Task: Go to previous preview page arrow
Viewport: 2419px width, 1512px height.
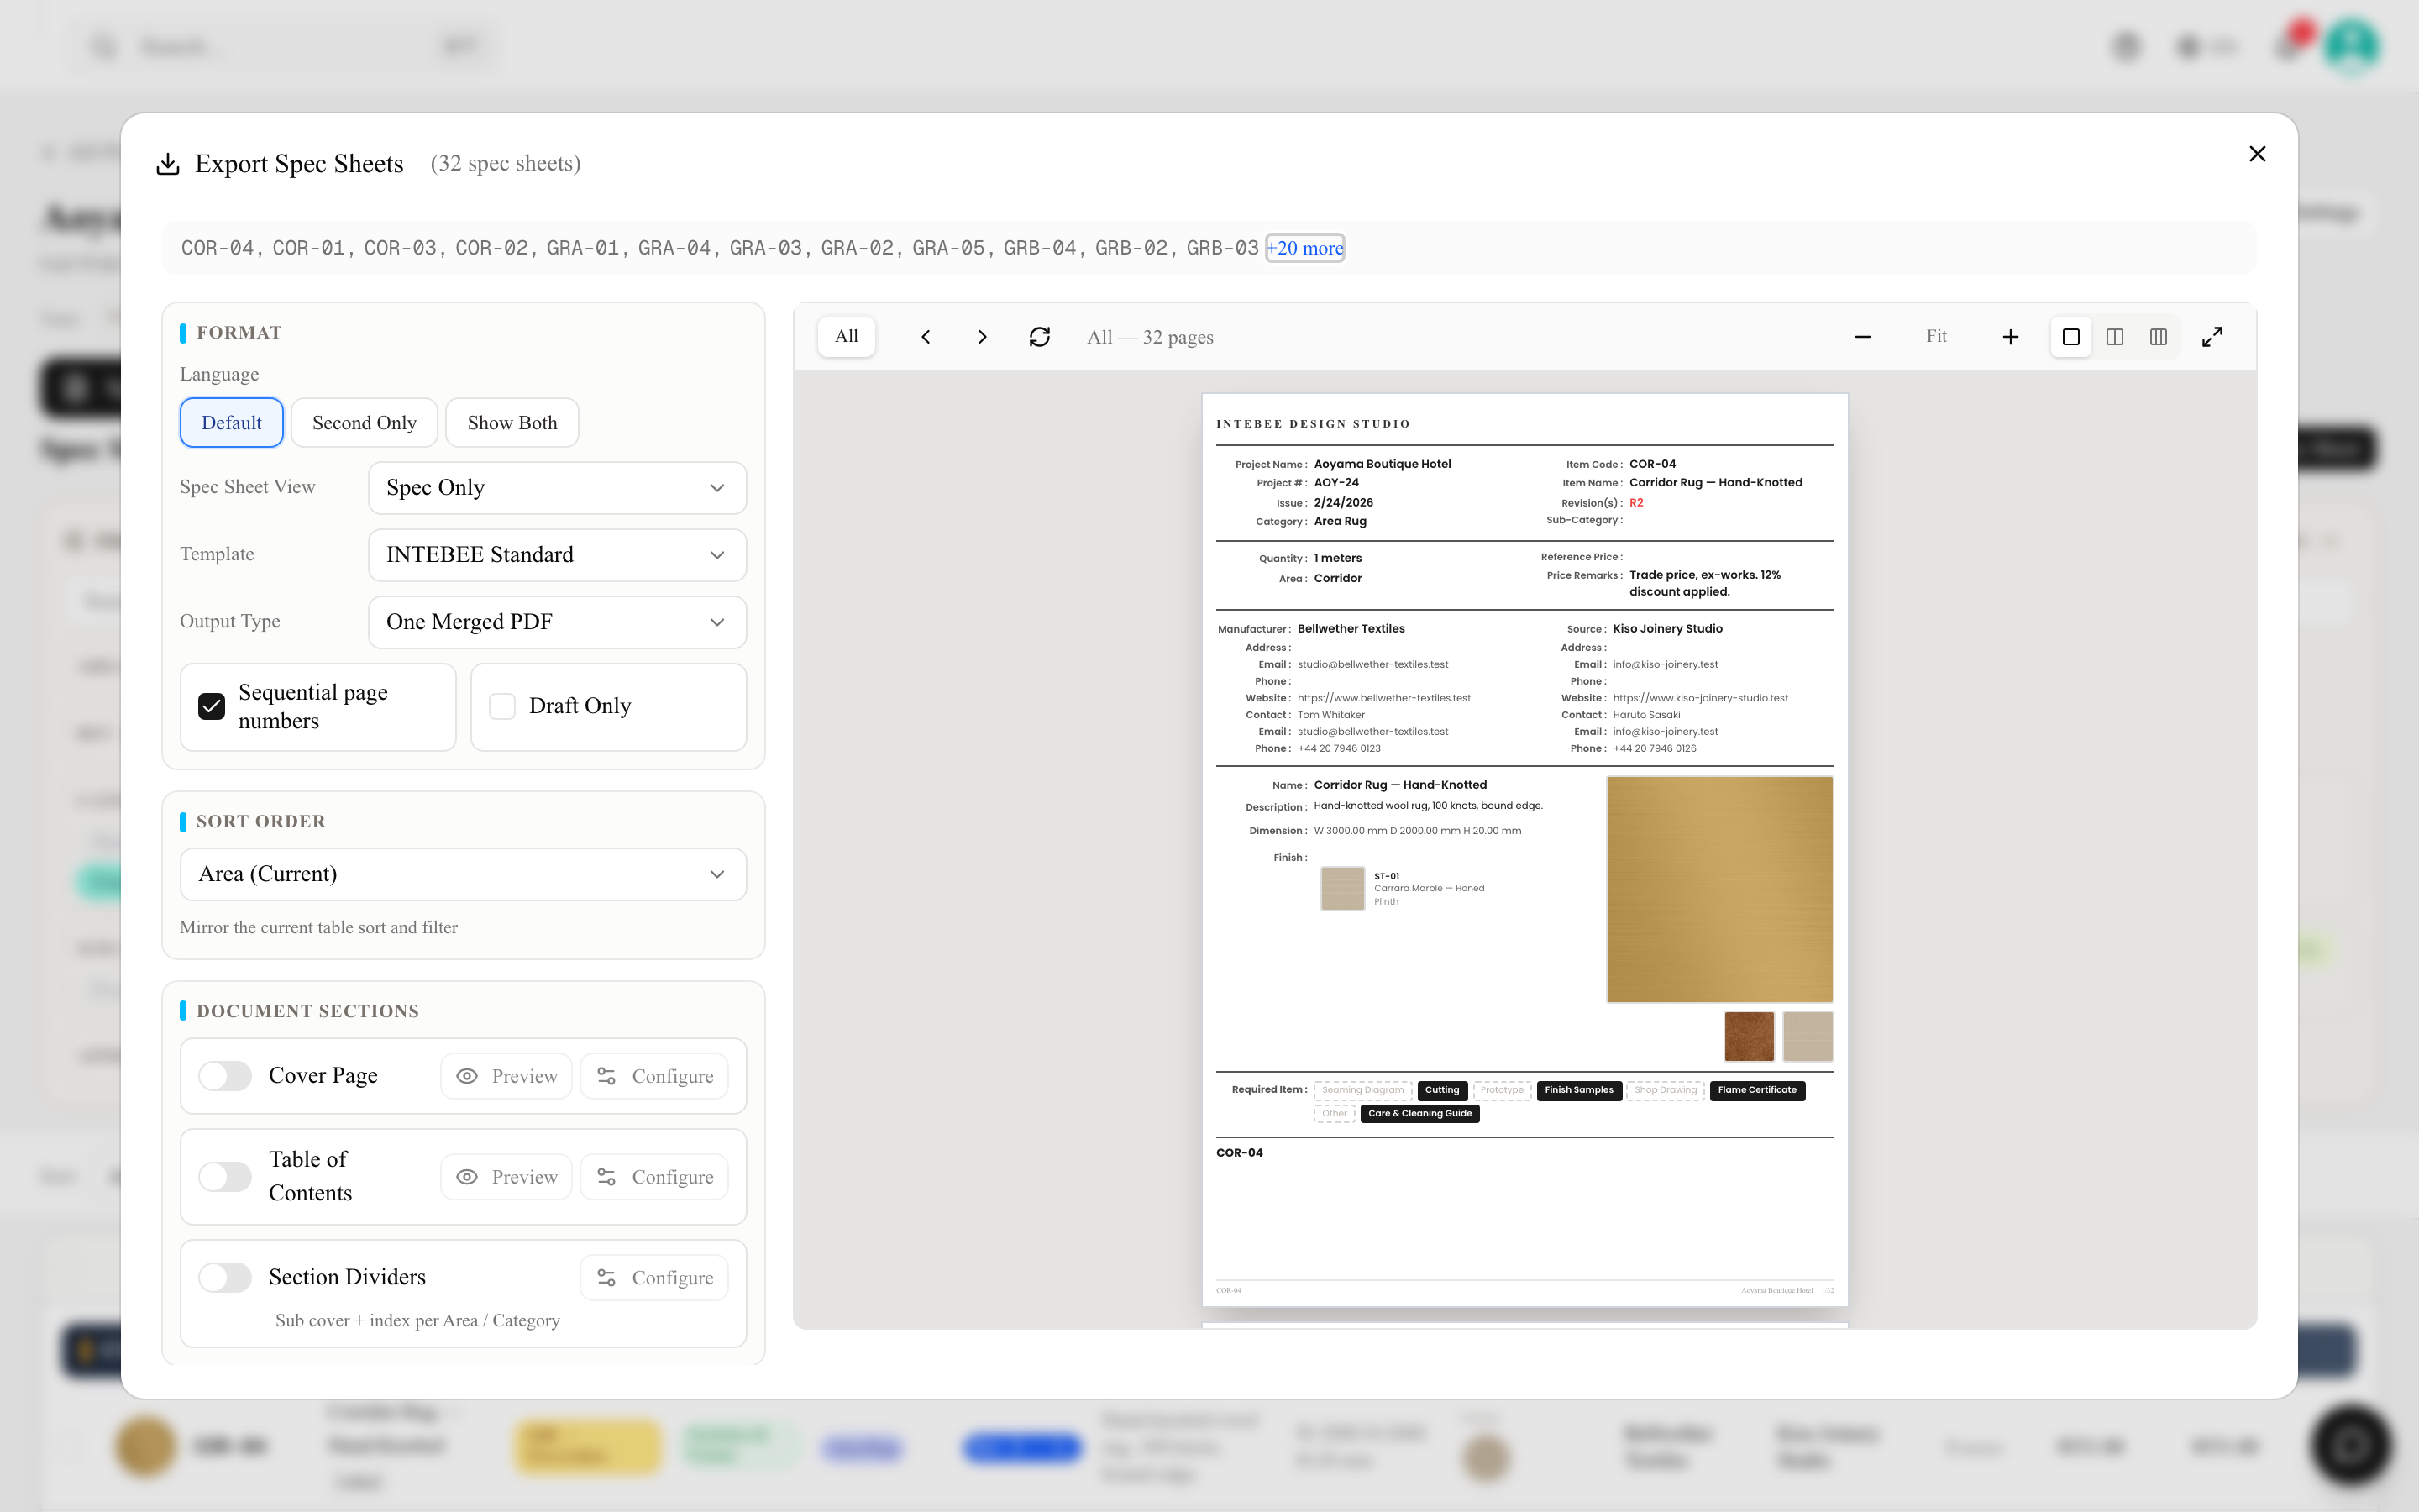Action: coord(926,337)
